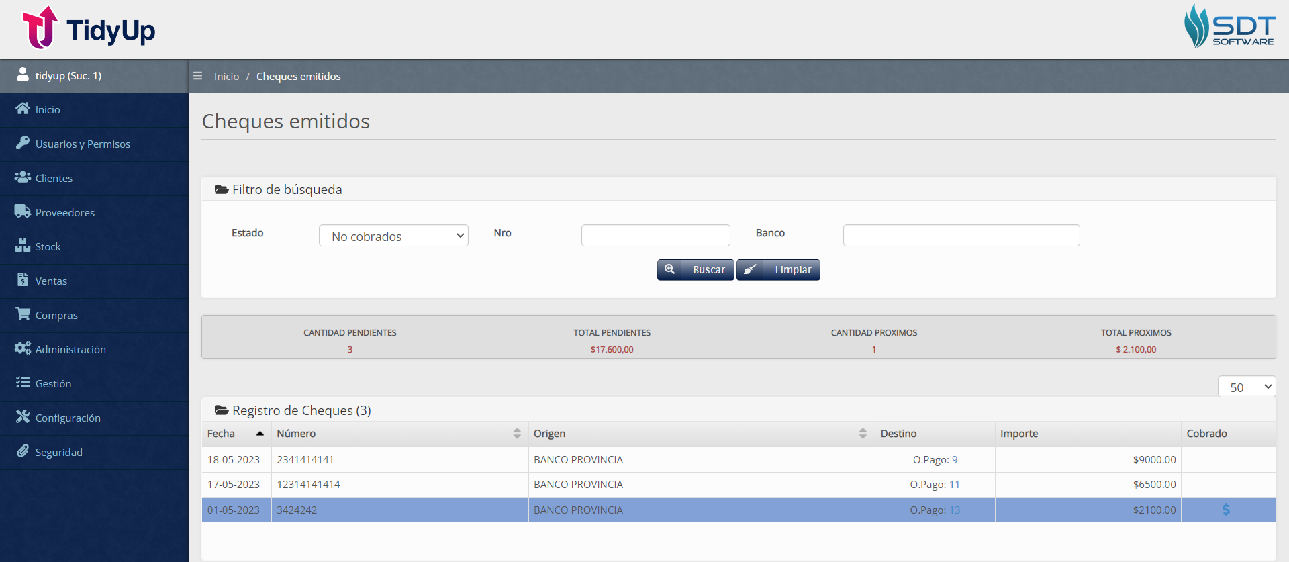Open payment order link 13
Screen dimensions: 1289x562
(955, 510)
